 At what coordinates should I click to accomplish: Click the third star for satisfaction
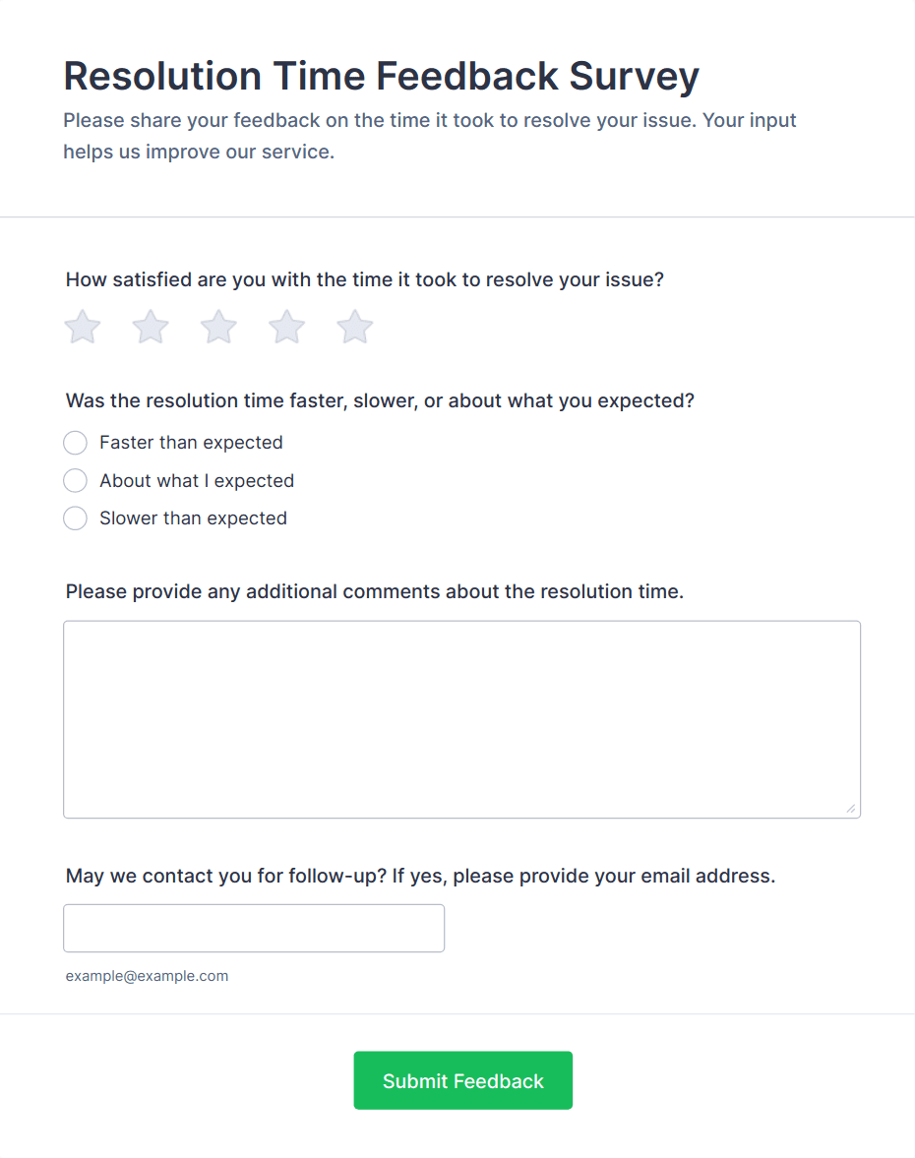218,328
